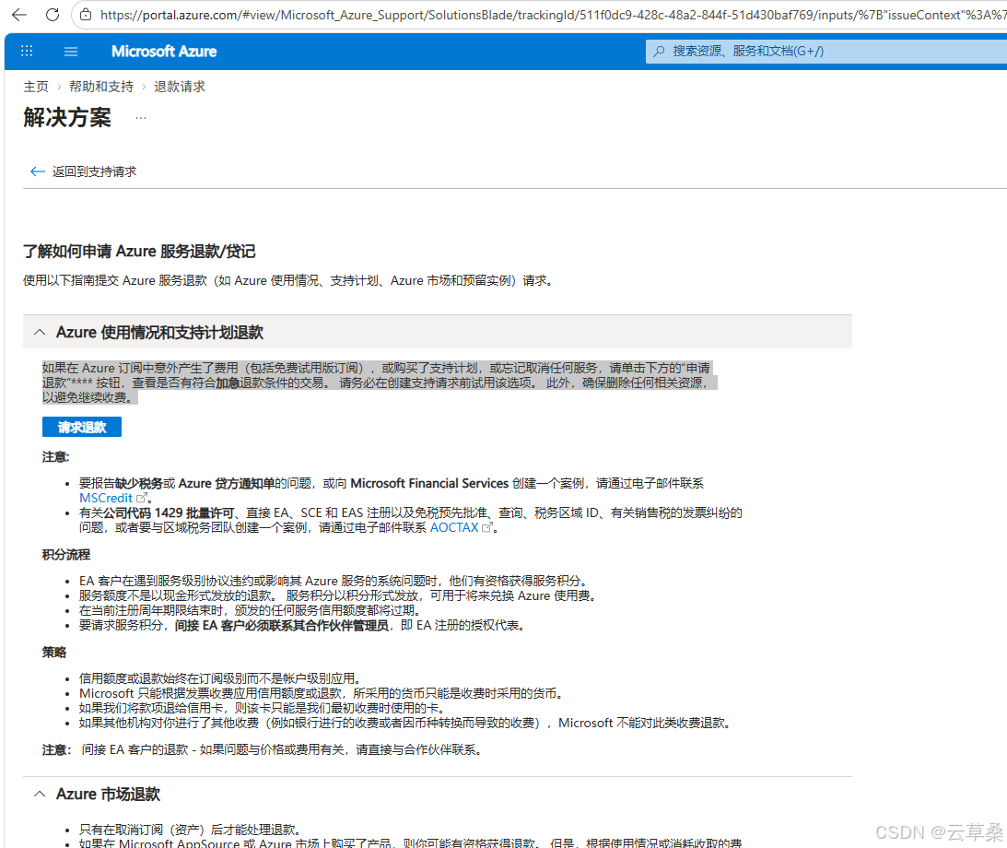This screenshot has height=848, width=1007.
Task: Click the bullet 服务额度不是以现金形式发放的退款
Action: pos(338,595)
